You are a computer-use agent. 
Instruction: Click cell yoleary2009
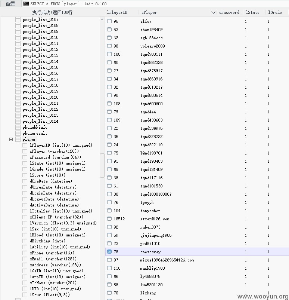coord(152,46)
